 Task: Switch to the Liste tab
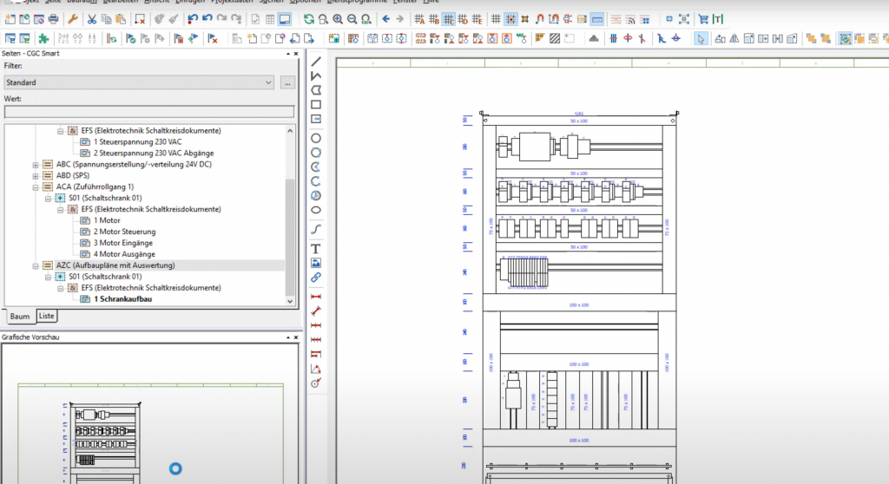click(x=47, y=317)
